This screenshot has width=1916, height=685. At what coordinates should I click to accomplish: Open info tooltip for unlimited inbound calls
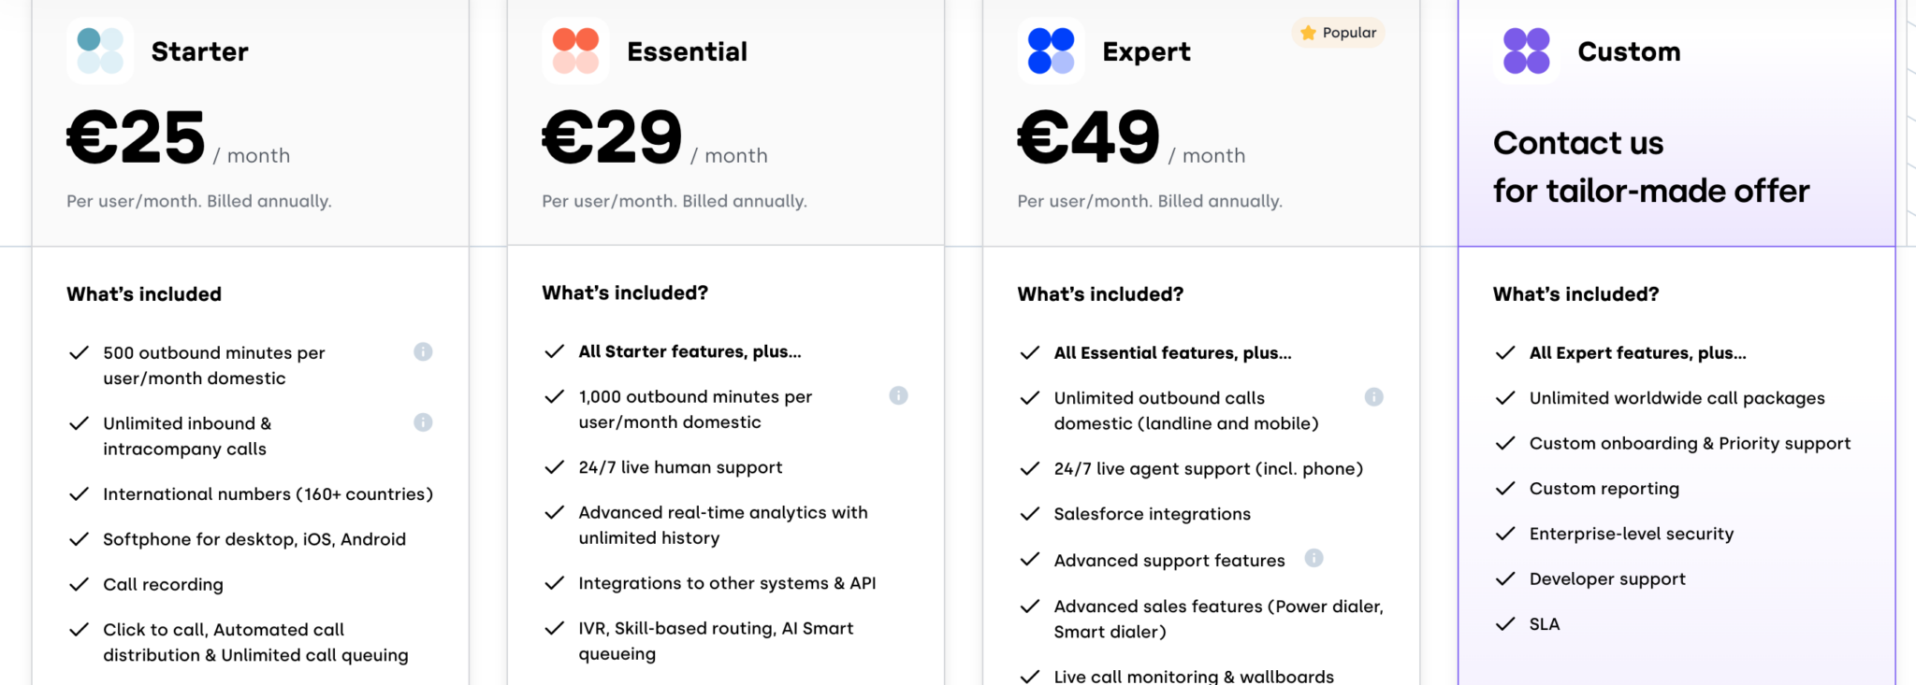pyautogui.click(x=423, y=422)
